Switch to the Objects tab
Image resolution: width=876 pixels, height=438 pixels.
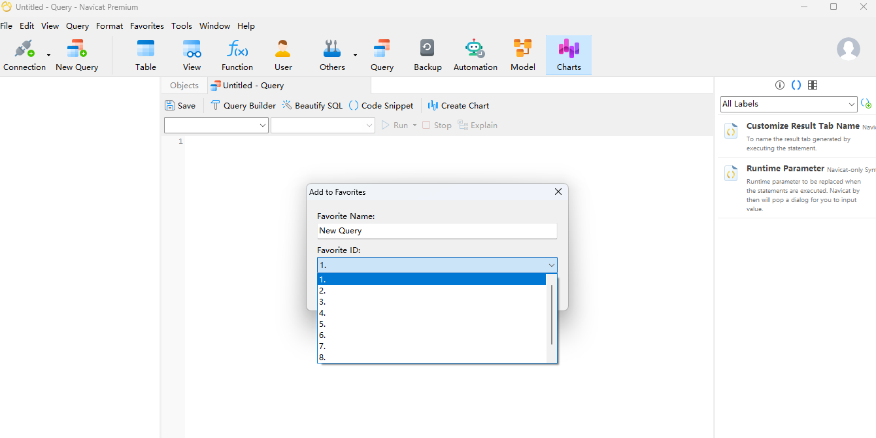pyautogui.click(x=184, y=86)
